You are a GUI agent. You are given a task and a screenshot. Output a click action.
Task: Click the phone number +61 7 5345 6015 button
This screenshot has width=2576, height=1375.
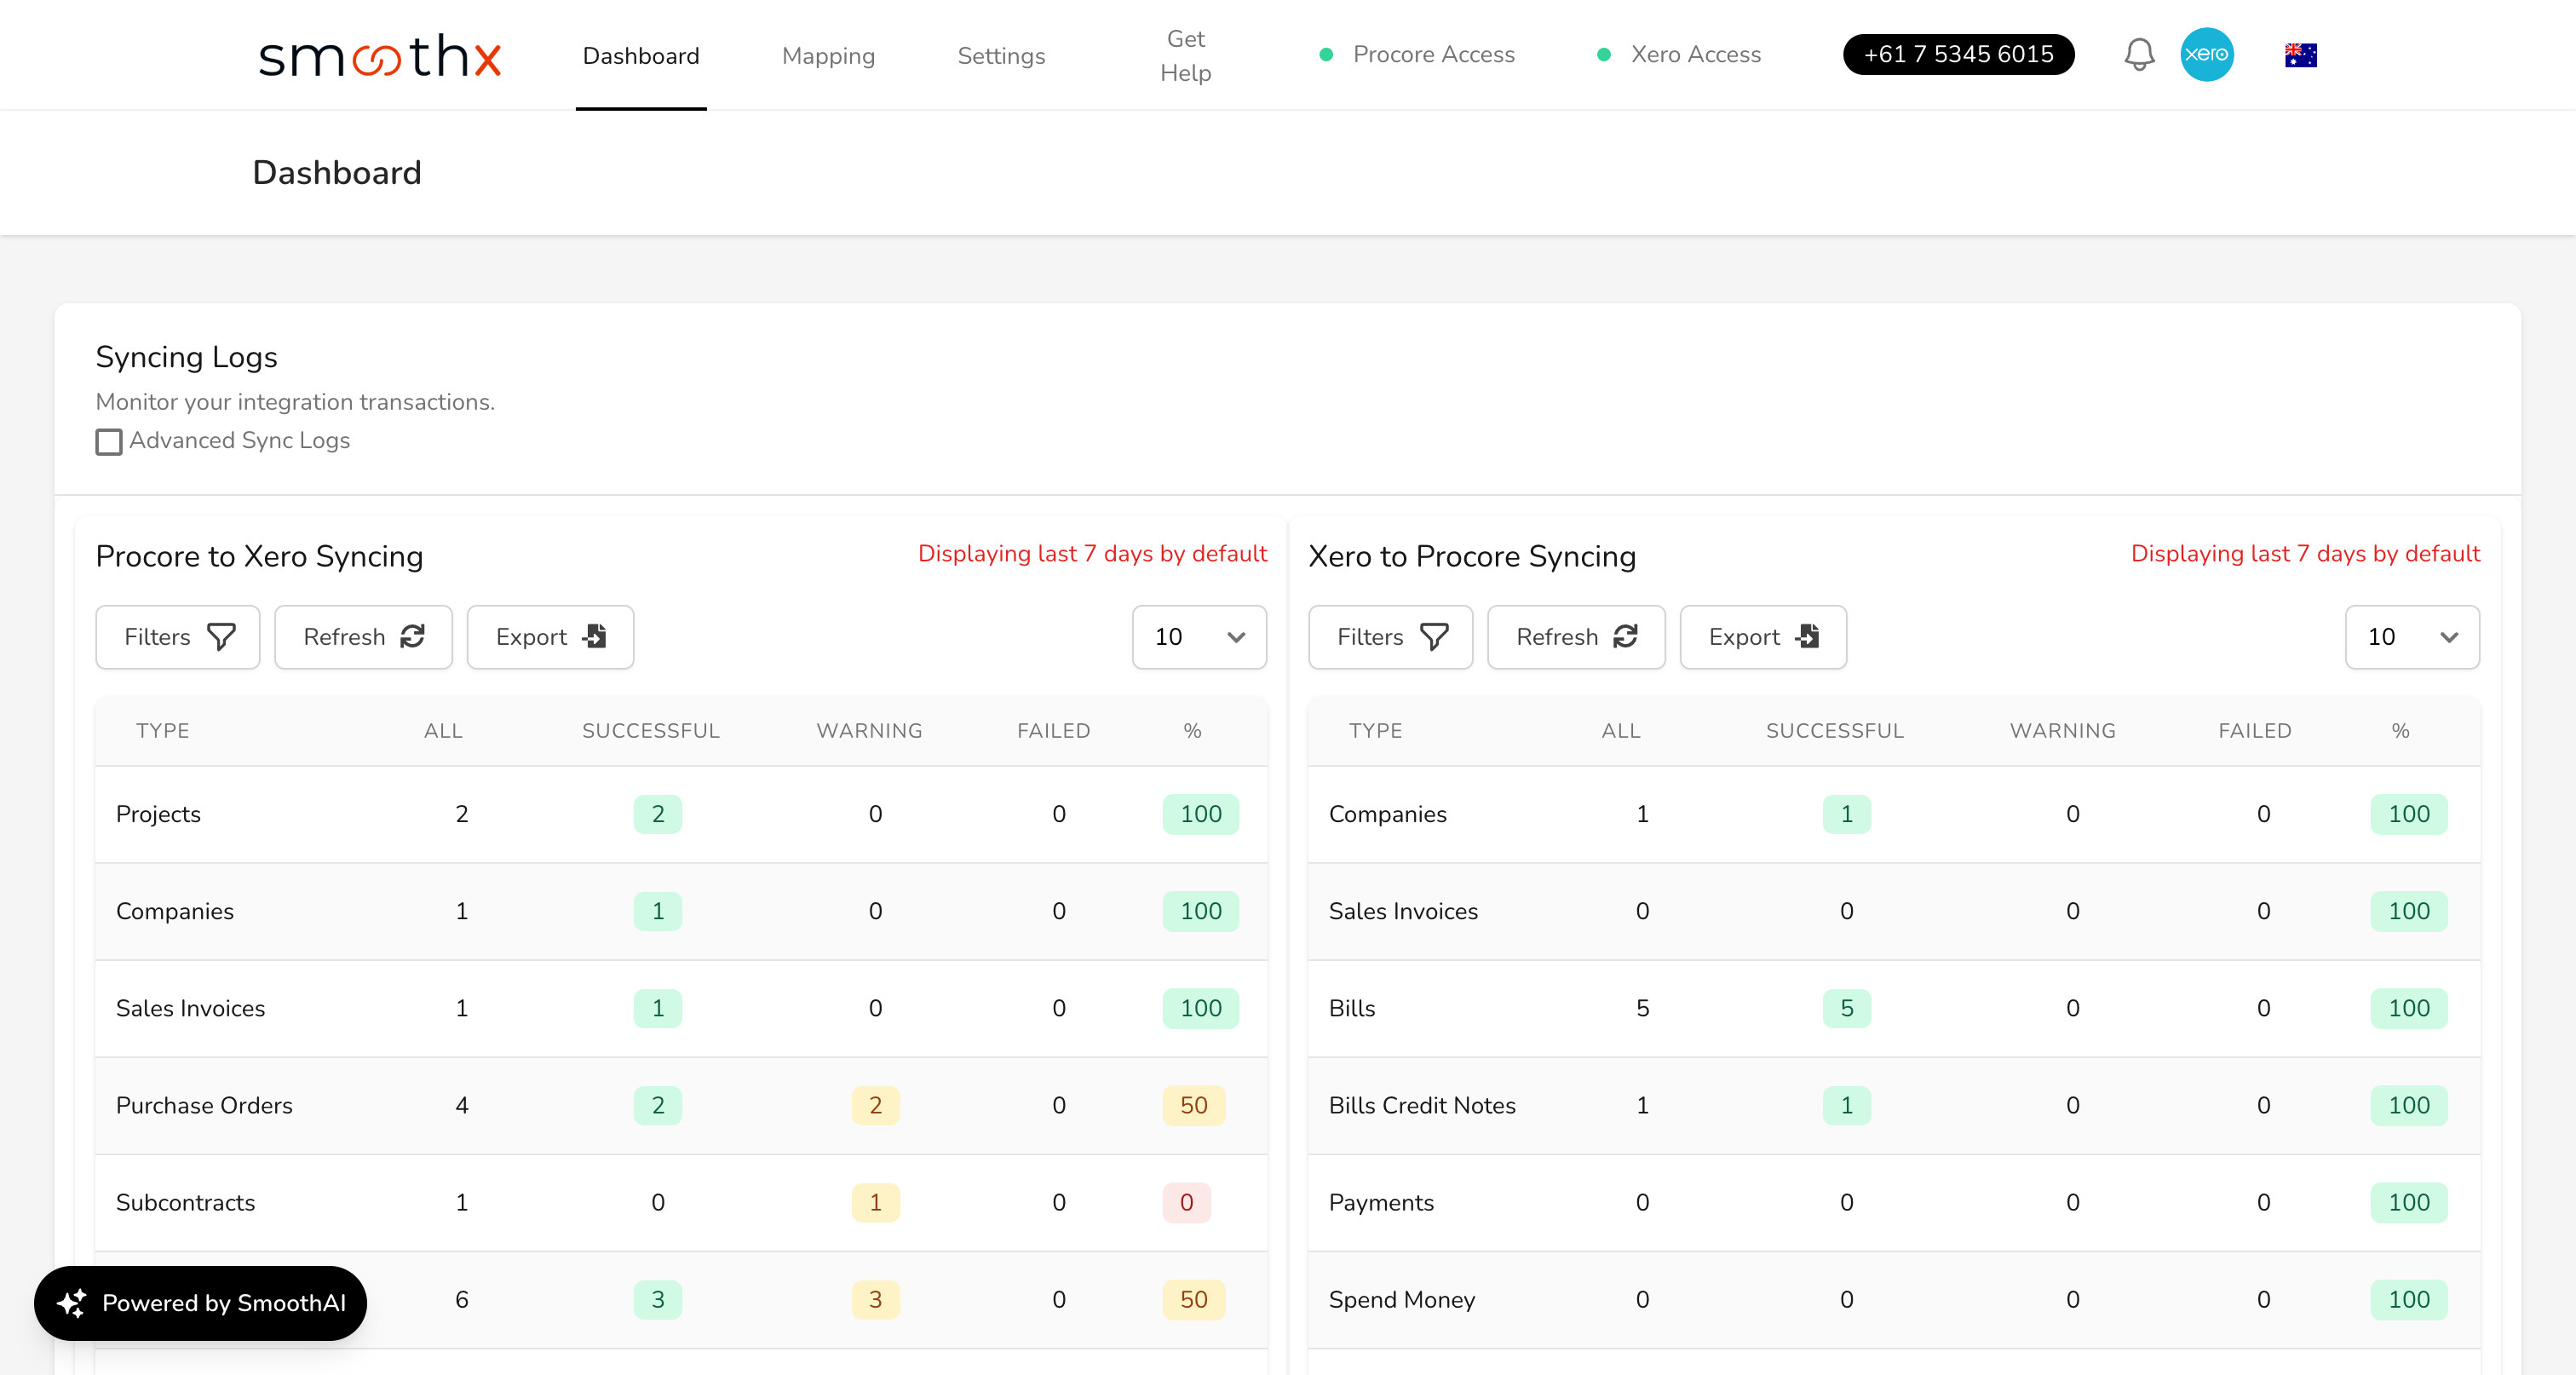(1957, 54)
